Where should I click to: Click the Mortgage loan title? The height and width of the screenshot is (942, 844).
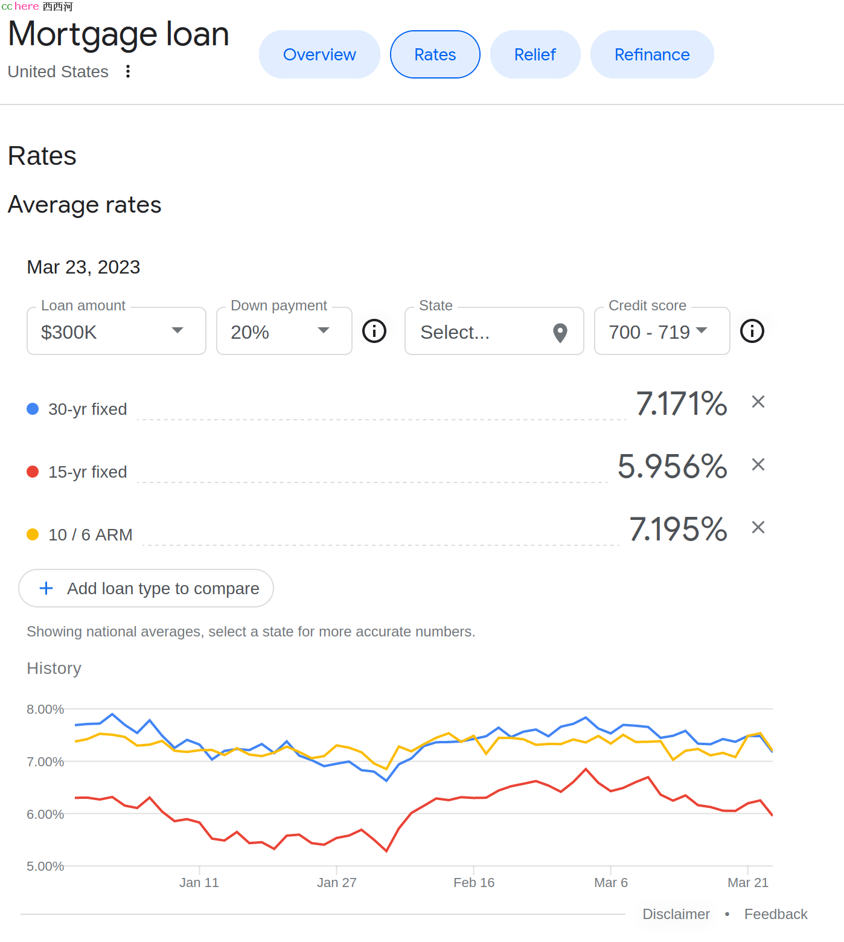(118, 34)
